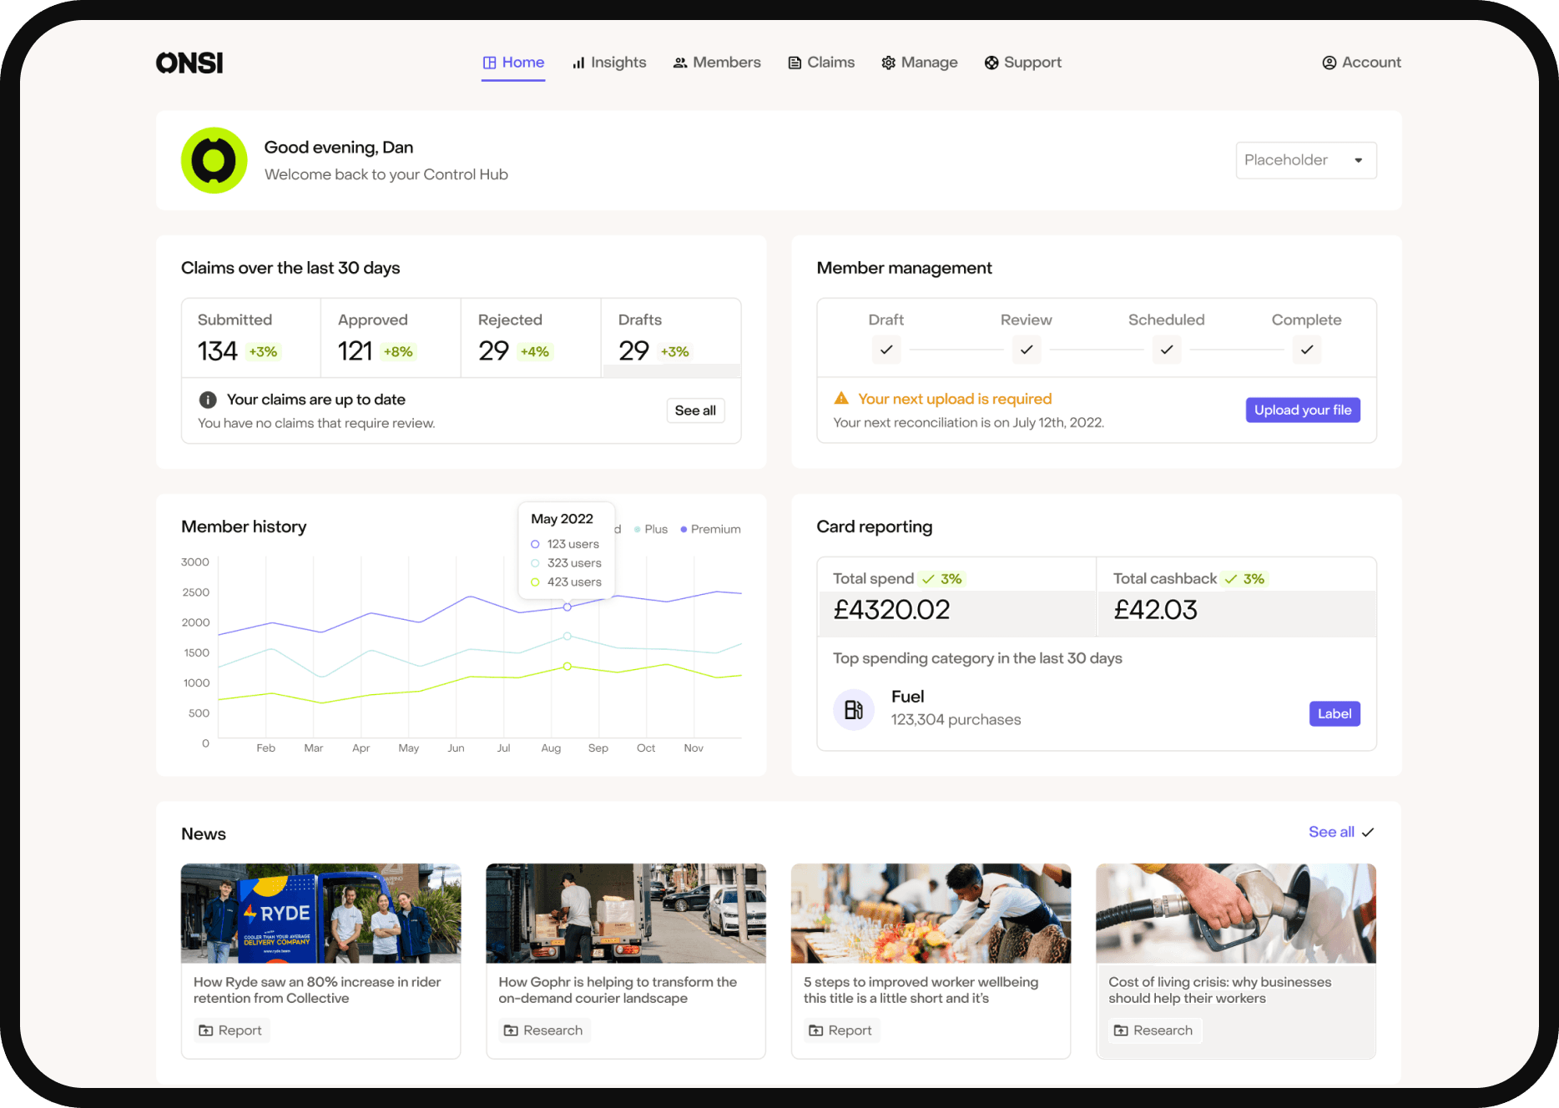Click the purple line's May 2022 data point
This screenshot has width=1559, height=1108.
568,607
